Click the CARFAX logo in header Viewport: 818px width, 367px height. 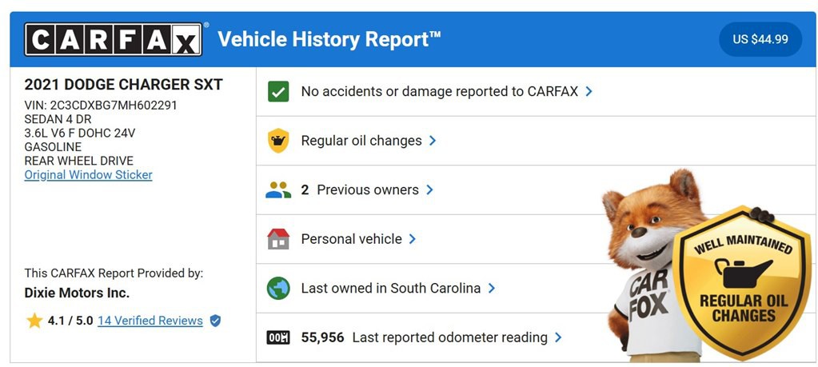coord(113,39)
